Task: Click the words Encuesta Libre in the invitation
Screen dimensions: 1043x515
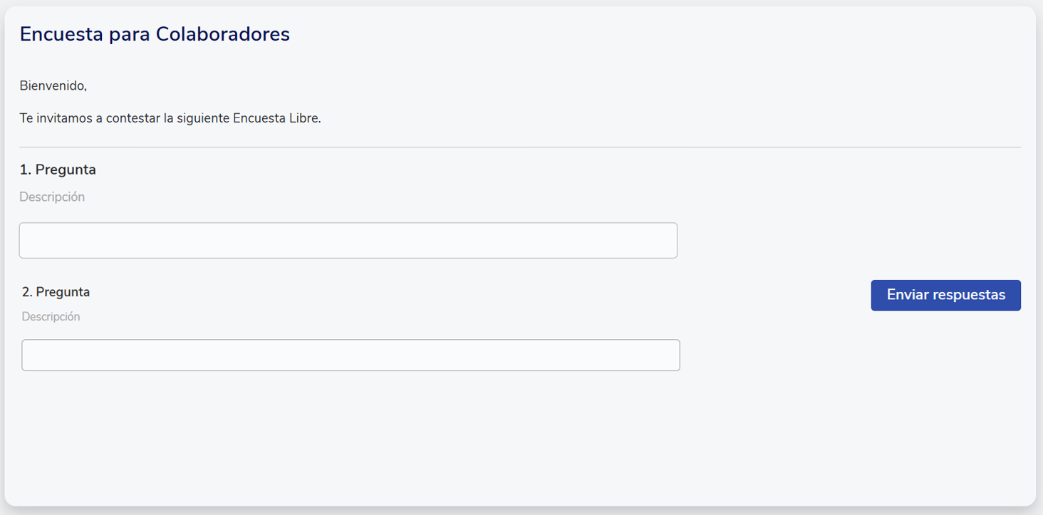Action: pos(276,118)
